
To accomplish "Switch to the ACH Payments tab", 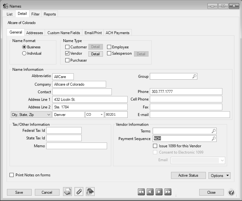I will [x=117, y=33].
